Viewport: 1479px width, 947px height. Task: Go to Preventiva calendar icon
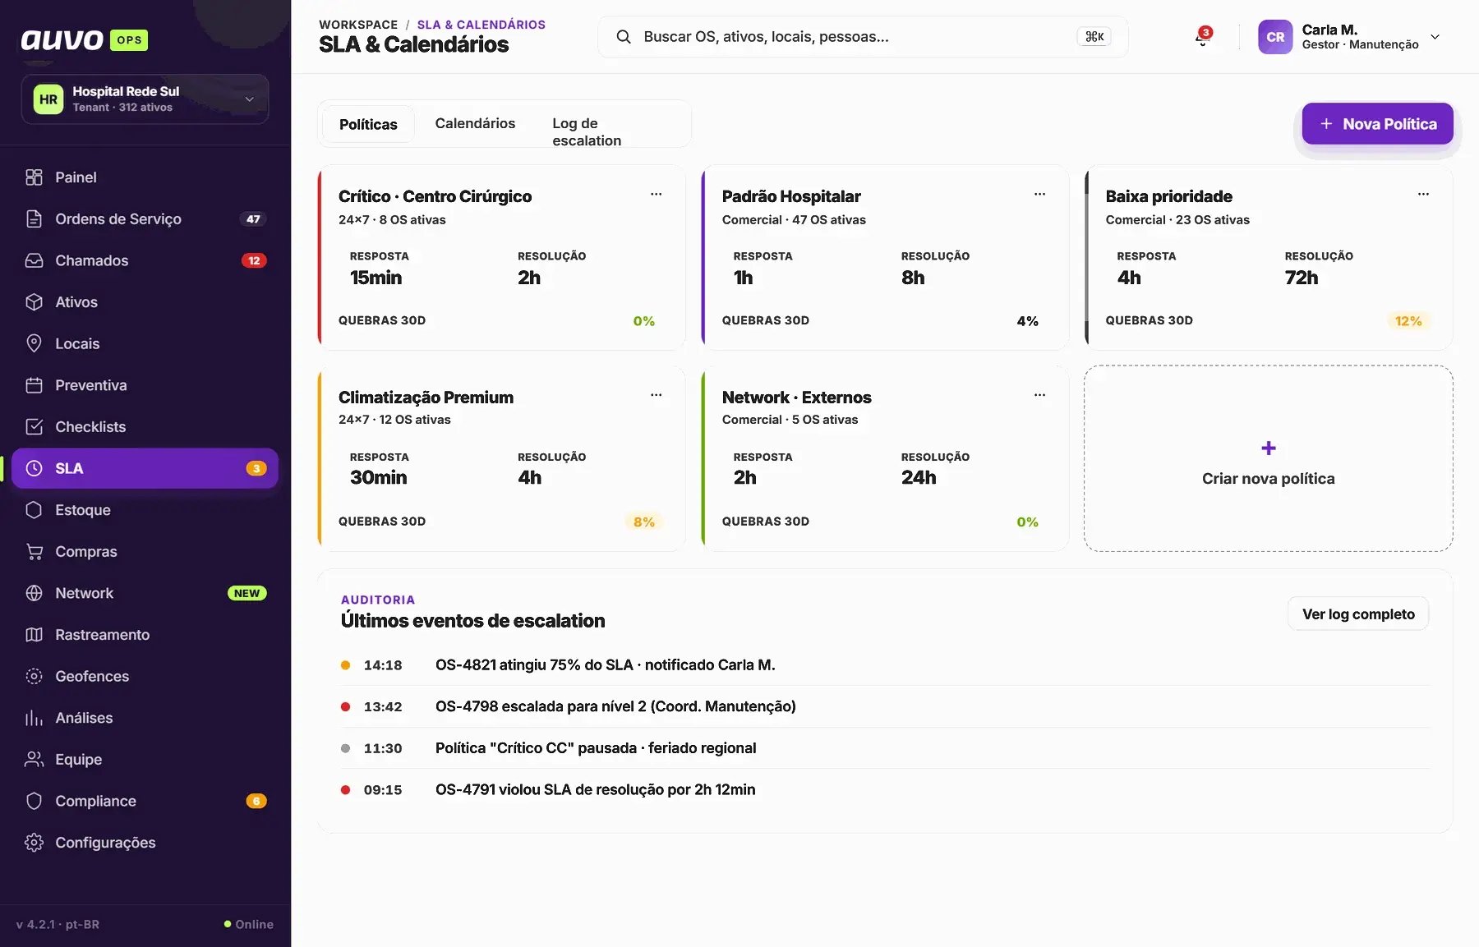click(x=34, y=385)
